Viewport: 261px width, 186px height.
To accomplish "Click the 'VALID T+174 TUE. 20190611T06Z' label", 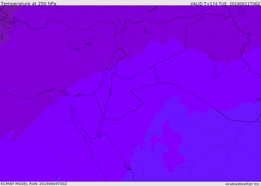I will [x=225, y=4].
